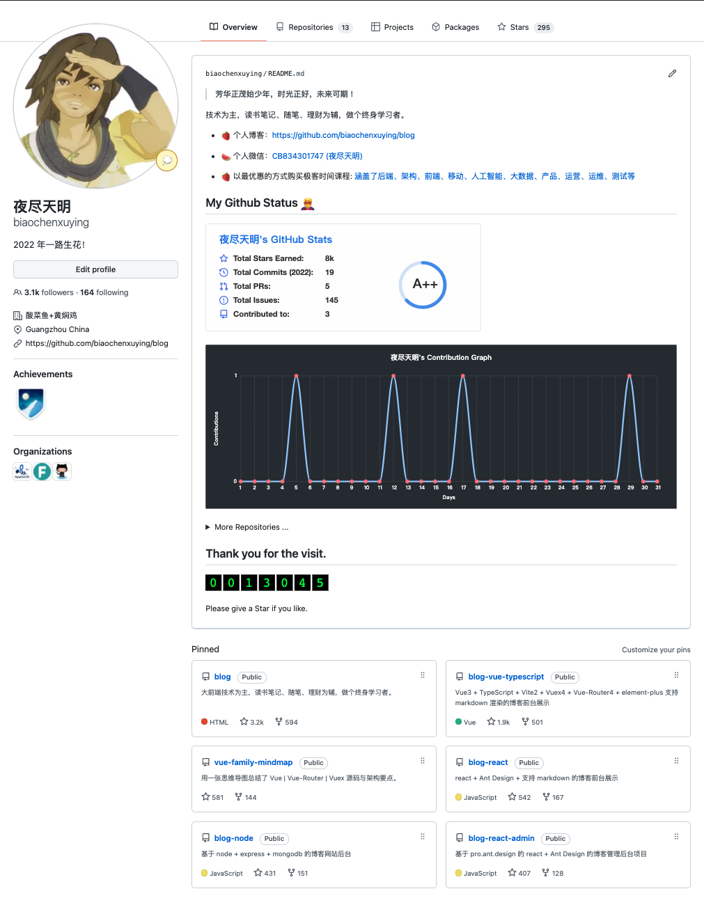Open the 1.9k stars on blog-vue-typescript
The height and width of the screenshot is (898, 704).
pyautogui.click(x=499, y=722)
